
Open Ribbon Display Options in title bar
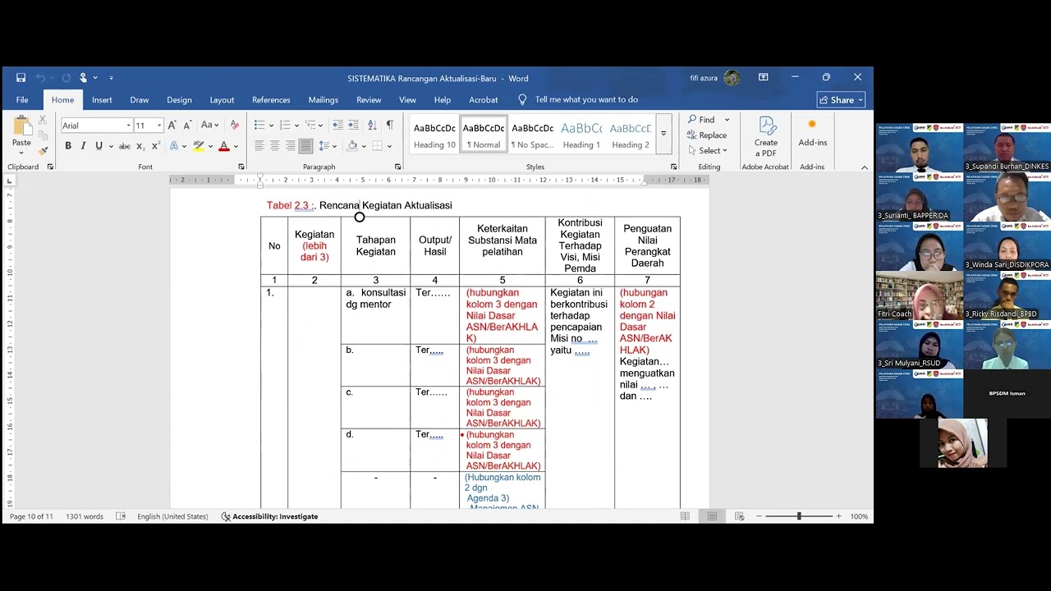[x=764, y=77]
